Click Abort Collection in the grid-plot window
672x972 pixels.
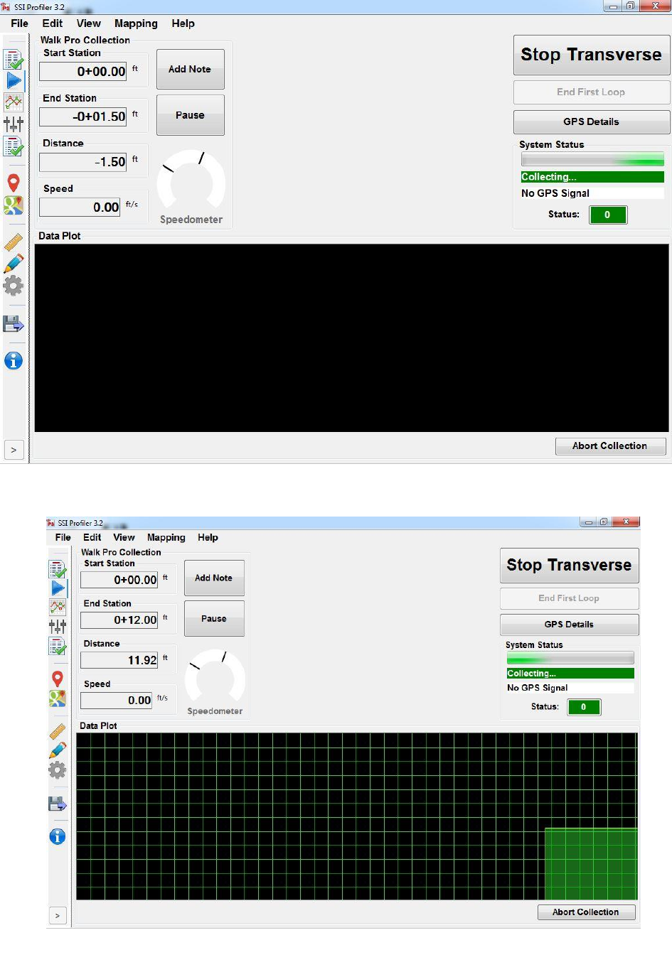click(x=586, y=912)
